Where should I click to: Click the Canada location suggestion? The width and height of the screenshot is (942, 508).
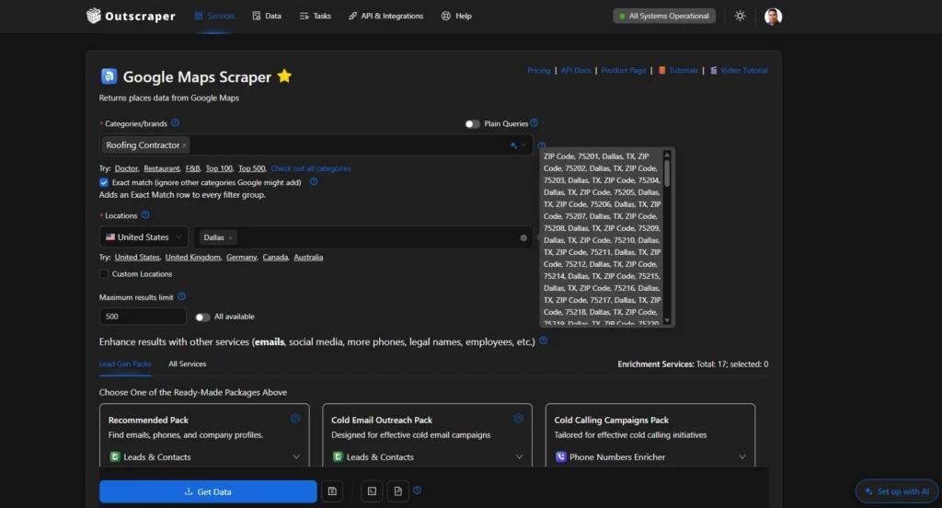(x=275, y=258)
